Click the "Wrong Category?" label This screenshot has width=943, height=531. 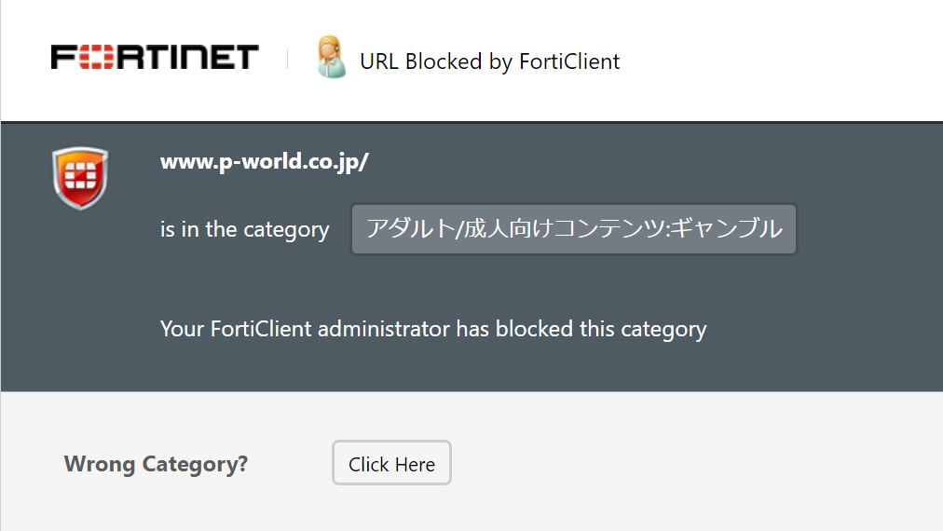pos(156,464)
